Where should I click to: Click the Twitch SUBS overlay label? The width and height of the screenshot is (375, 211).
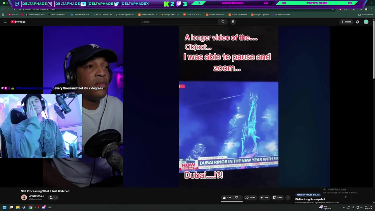pos(316,3)
